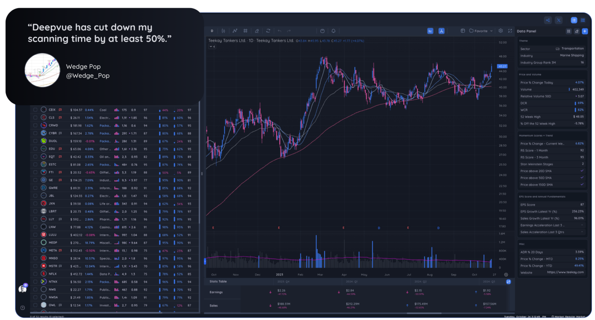The height and width of the screenshot is (320, 595).
Task: Expand the collapsed indicators legend chevron
Action: [212, 46]
